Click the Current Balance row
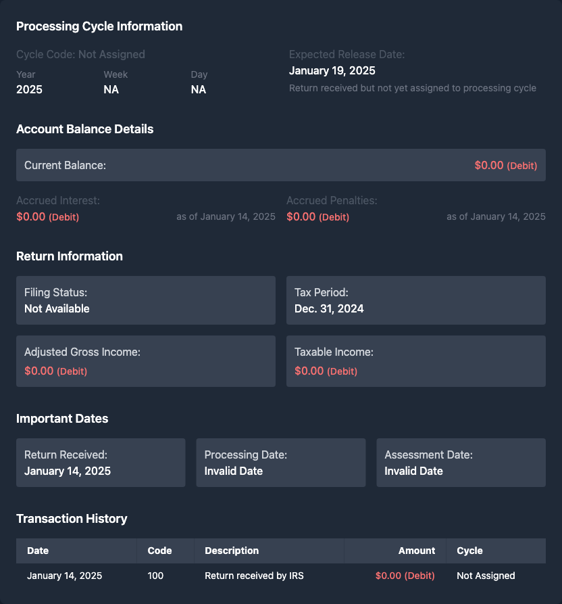 pyautogui.click(x=280, y=165)
